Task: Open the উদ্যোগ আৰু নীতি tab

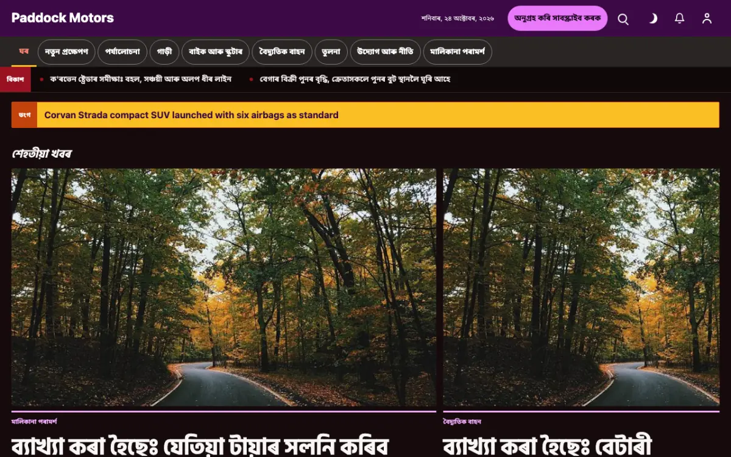Action: (x=385, y=52)
